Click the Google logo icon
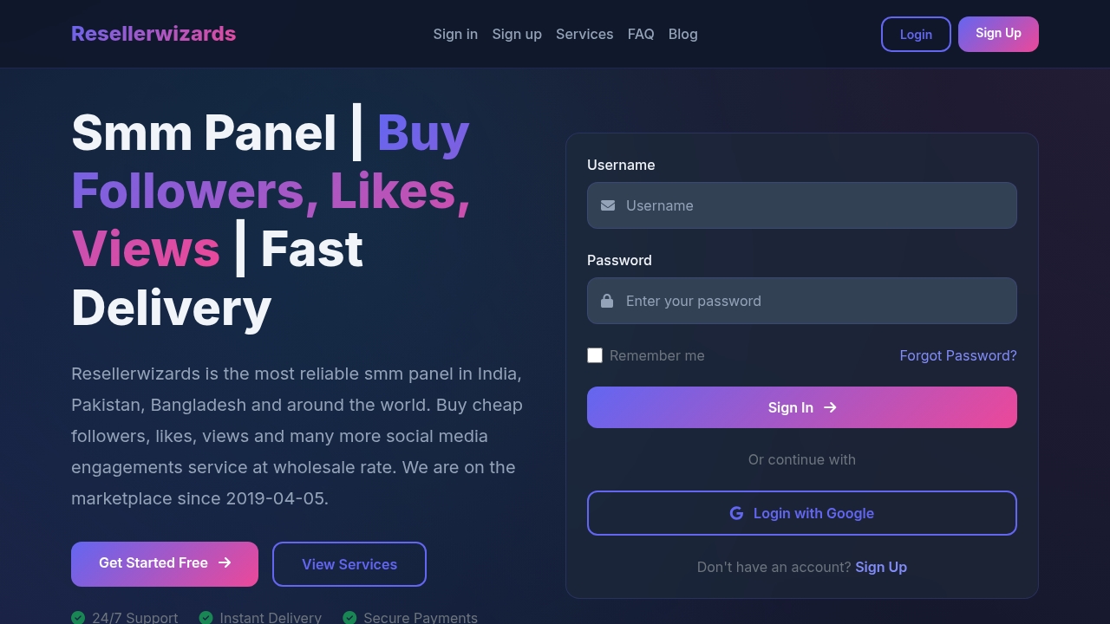This screenshot has height=624, width=1110. [736, 513]
